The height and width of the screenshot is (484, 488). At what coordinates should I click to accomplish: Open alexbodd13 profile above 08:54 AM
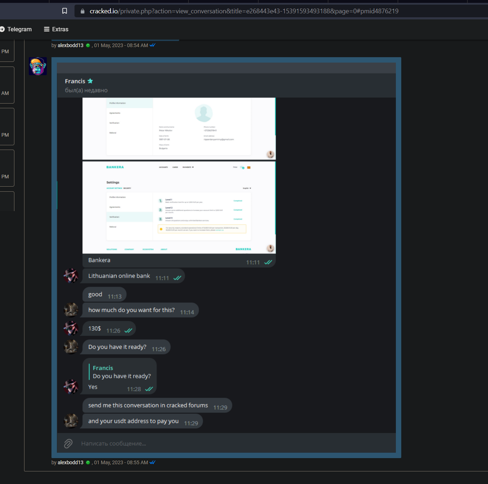point(71,45)
